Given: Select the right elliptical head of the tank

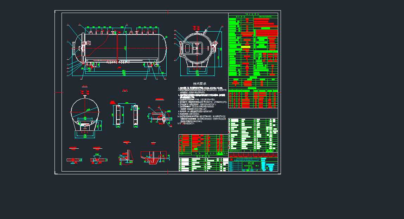Looking at the screenshot, I should pyautogui.click(x=163, y=48).
